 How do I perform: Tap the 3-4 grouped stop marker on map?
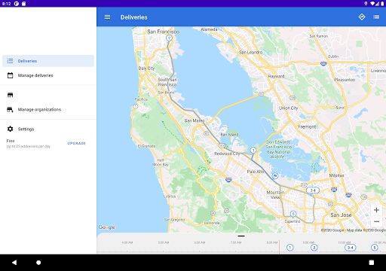(x=313, y=190)
